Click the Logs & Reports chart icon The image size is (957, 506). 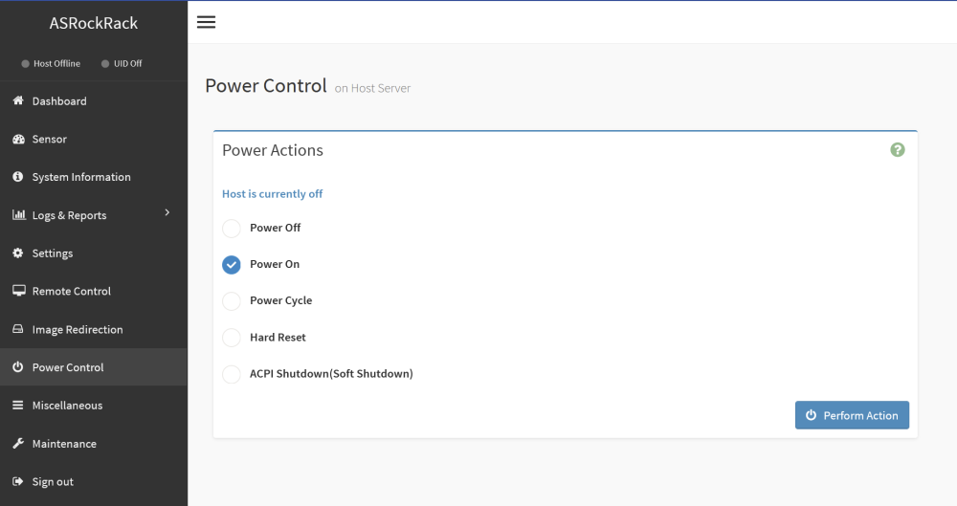pos(19,215)
